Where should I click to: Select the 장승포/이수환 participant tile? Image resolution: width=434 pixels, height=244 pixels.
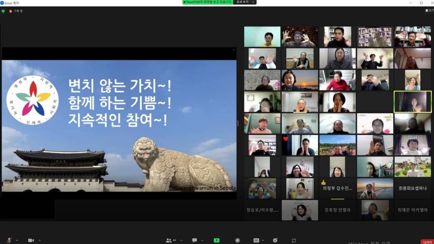click(262, 210)
